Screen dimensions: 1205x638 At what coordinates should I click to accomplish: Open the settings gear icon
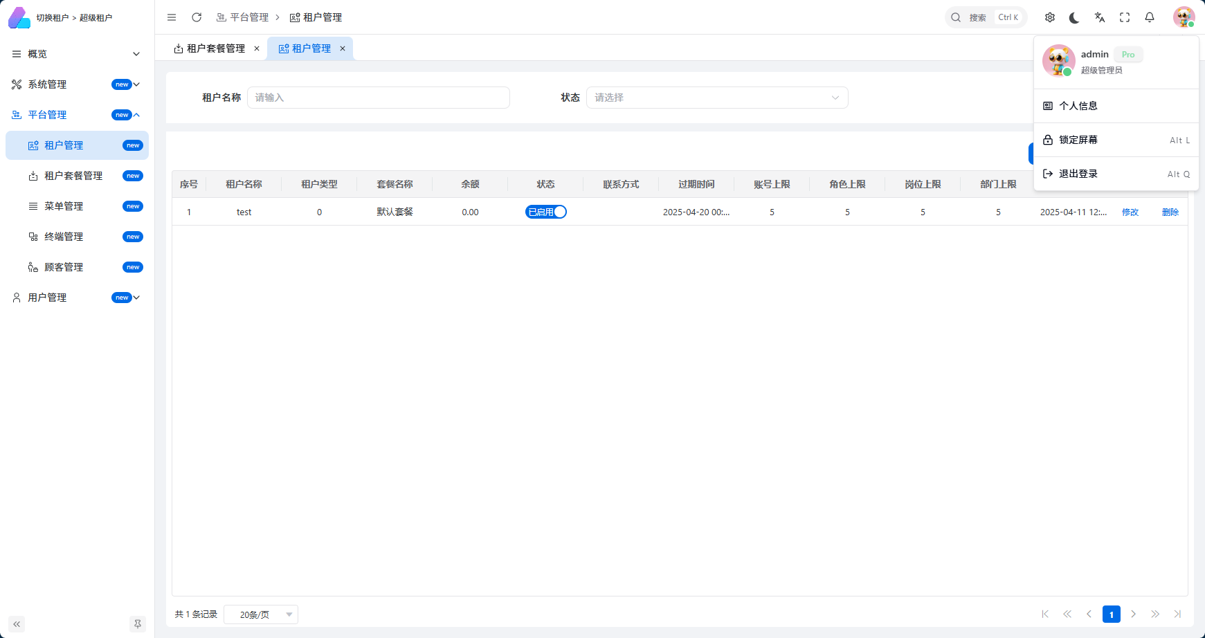[x=1049, y=17]
